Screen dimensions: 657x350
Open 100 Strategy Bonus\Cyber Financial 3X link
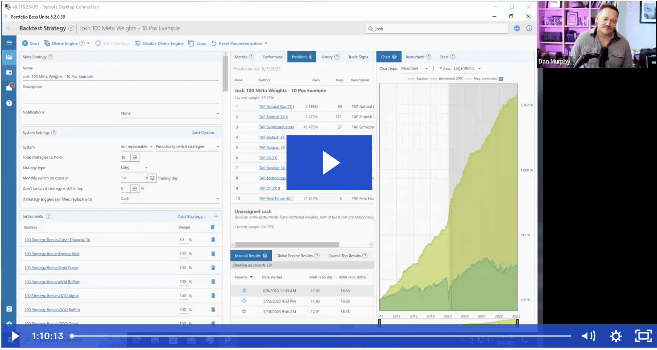click(x=57, y=240)
